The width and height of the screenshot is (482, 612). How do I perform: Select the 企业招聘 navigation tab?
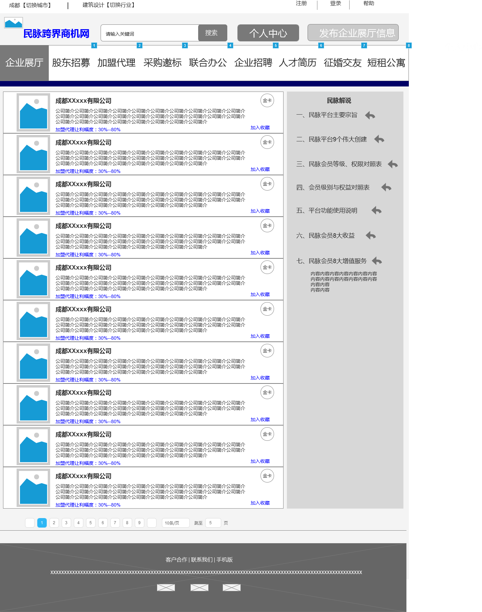(253, 63)
